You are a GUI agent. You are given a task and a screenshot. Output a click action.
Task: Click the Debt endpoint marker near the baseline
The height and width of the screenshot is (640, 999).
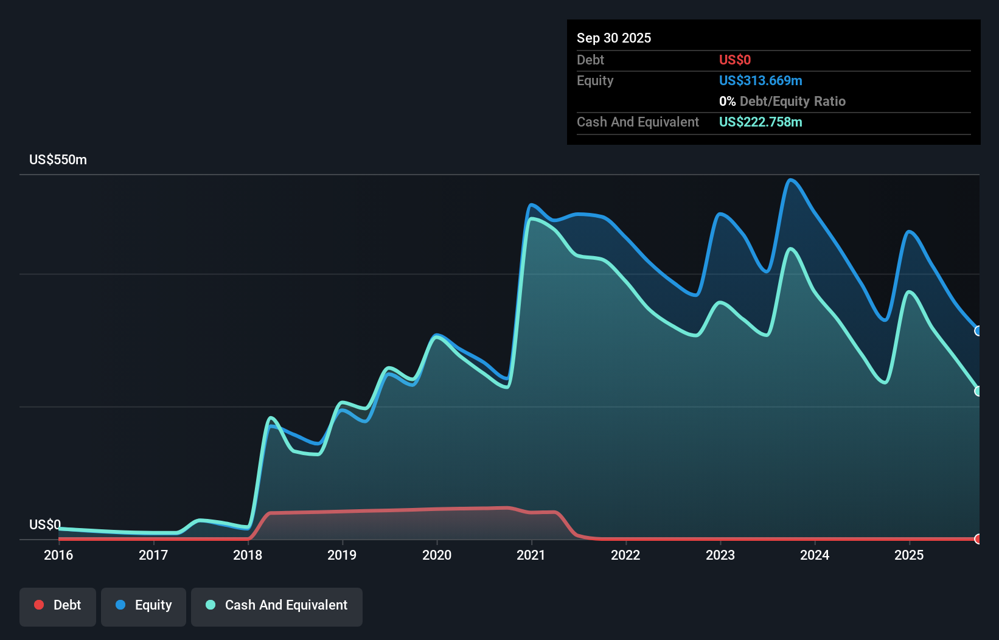pos(978,539)
